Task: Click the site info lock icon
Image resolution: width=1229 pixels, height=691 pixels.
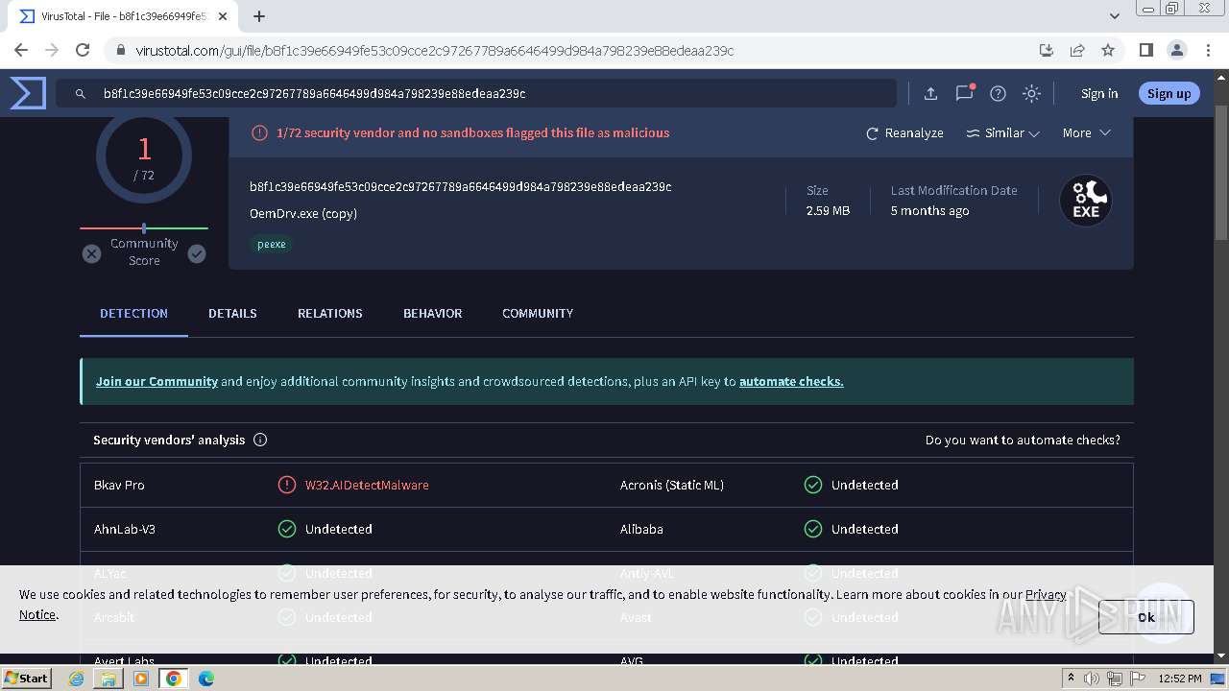Action: click(120, 51)
